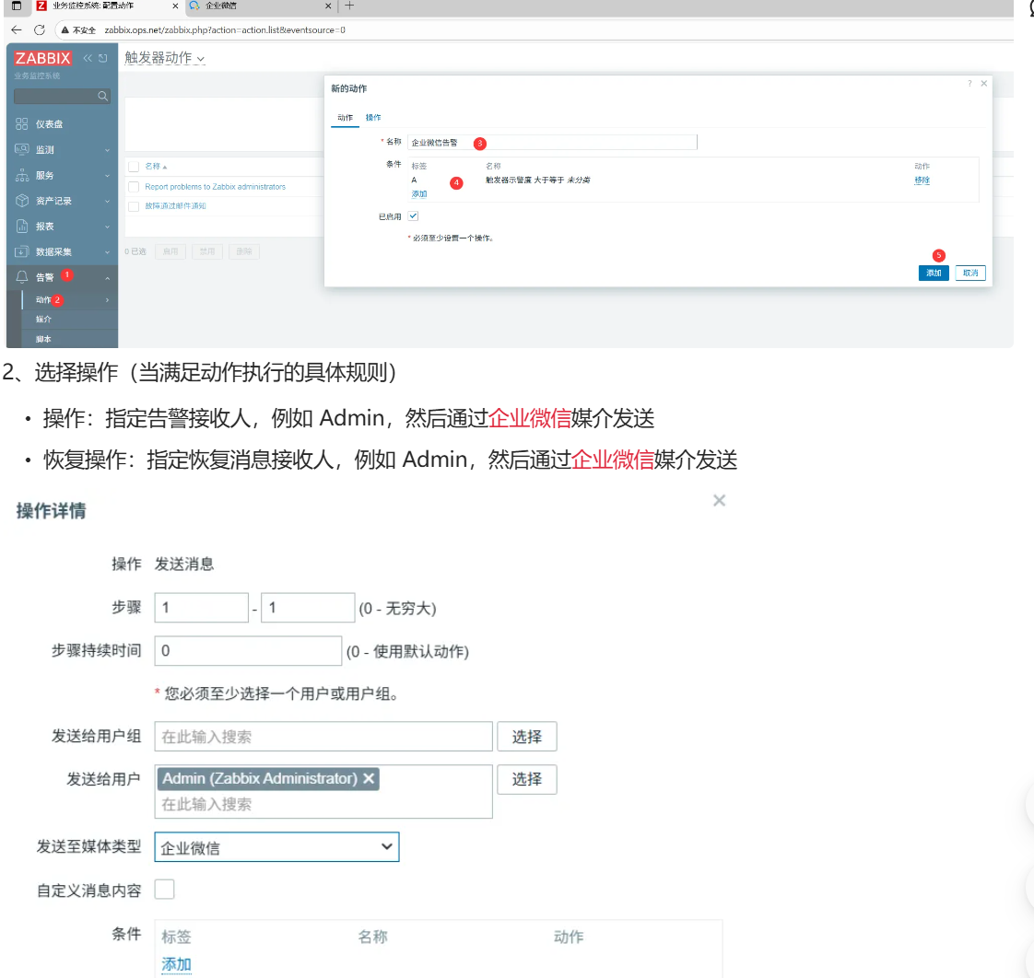Toggle the 已启用 checkbox
1034x978 pixels.
(x=413, y=215)
